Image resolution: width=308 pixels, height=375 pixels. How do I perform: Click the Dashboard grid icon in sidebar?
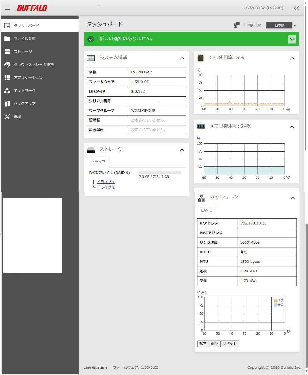(x=7, y=26)
